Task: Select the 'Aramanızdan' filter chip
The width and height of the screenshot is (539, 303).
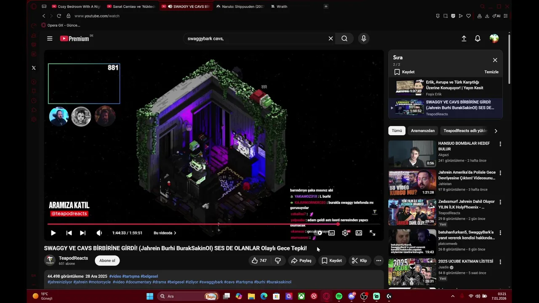Action: point(423,130)
